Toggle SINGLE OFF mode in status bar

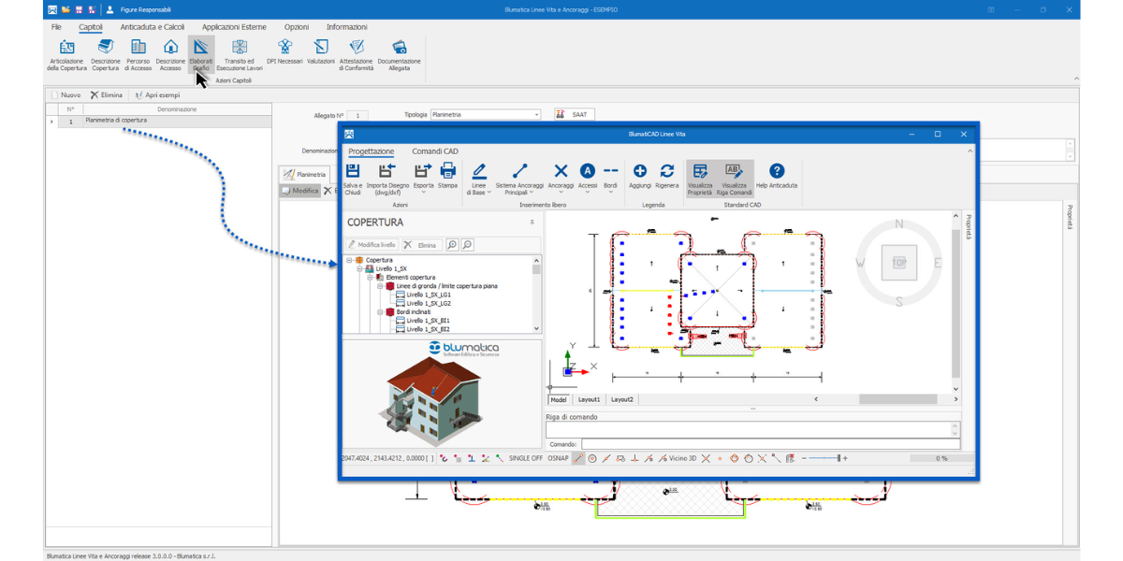click(x=526, y=458)
